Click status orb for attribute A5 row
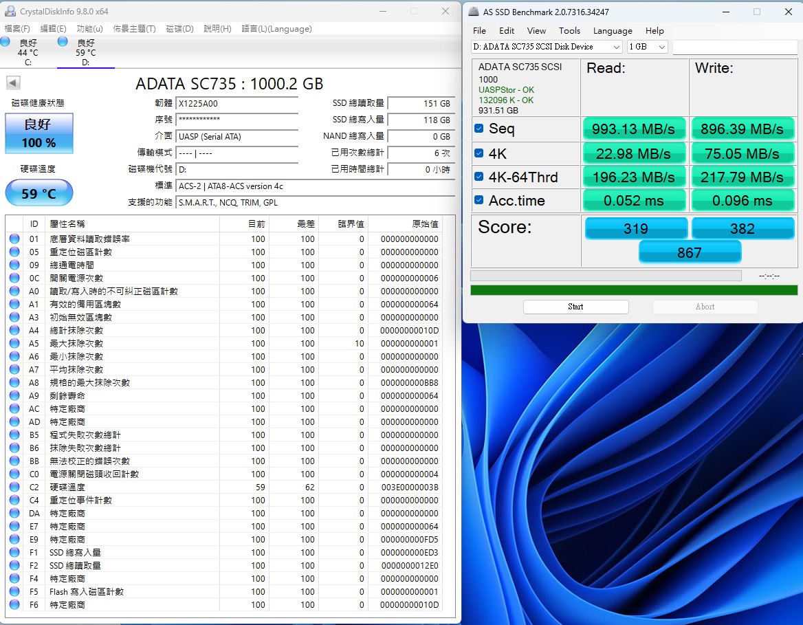Image resolution: width=803 pixels, height=625 pixels. (x=14, y=343)
